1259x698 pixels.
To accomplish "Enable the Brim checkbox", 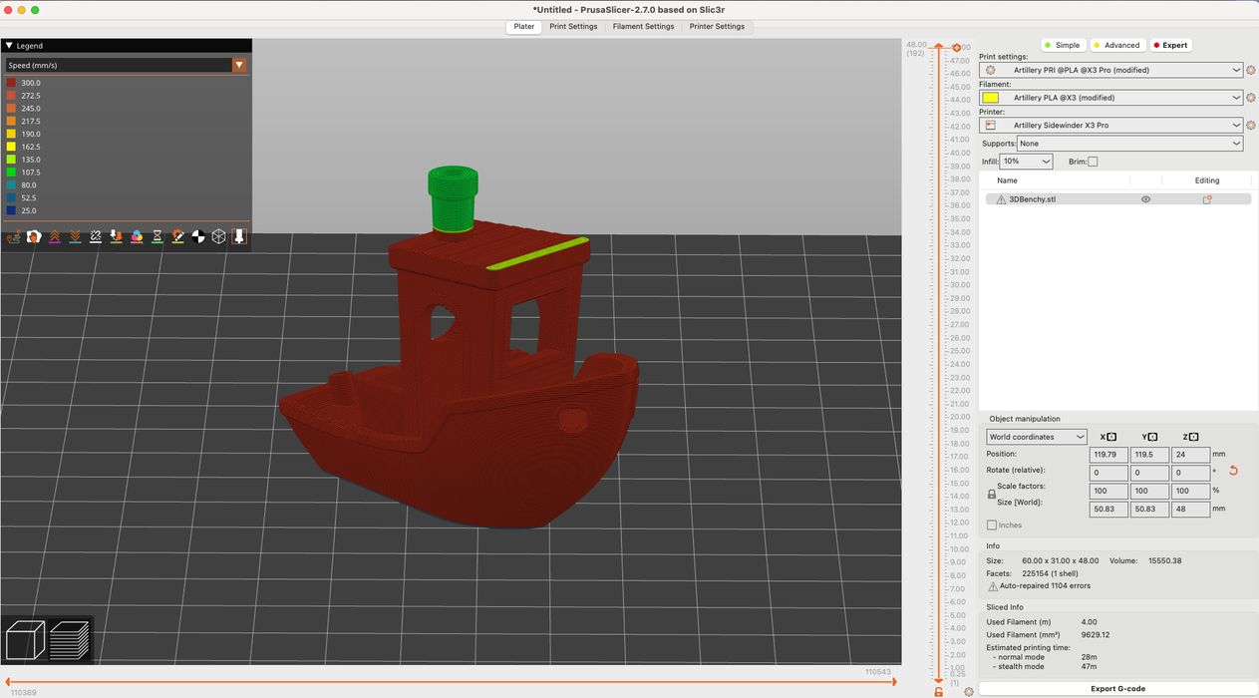I will pyautogui.click(x=1093, y=162).
